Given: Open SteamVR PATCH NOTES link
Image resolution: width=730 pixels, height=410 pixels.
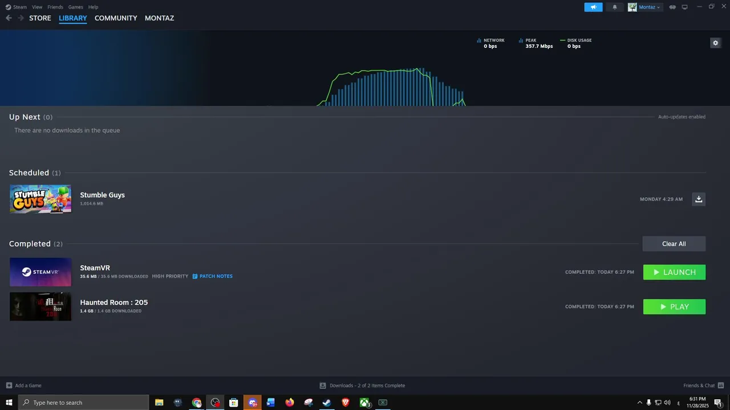Looking at the screenshot, I should tap(212, 276).
